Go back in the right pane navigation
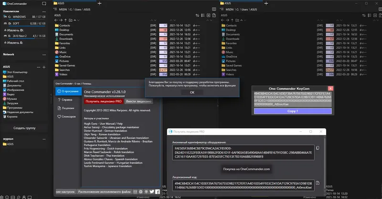 tap(223, 20)
